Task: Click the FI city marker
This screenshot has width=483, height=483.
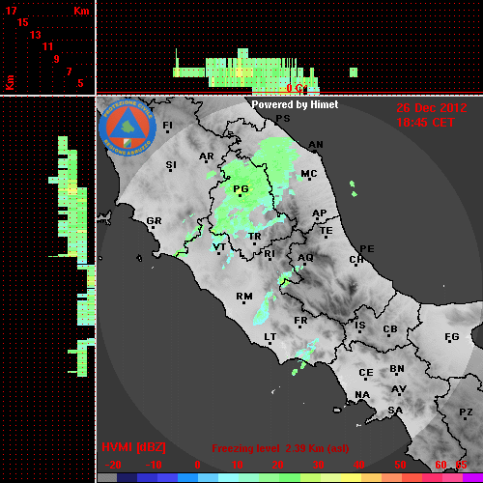Action: point(167,131)
